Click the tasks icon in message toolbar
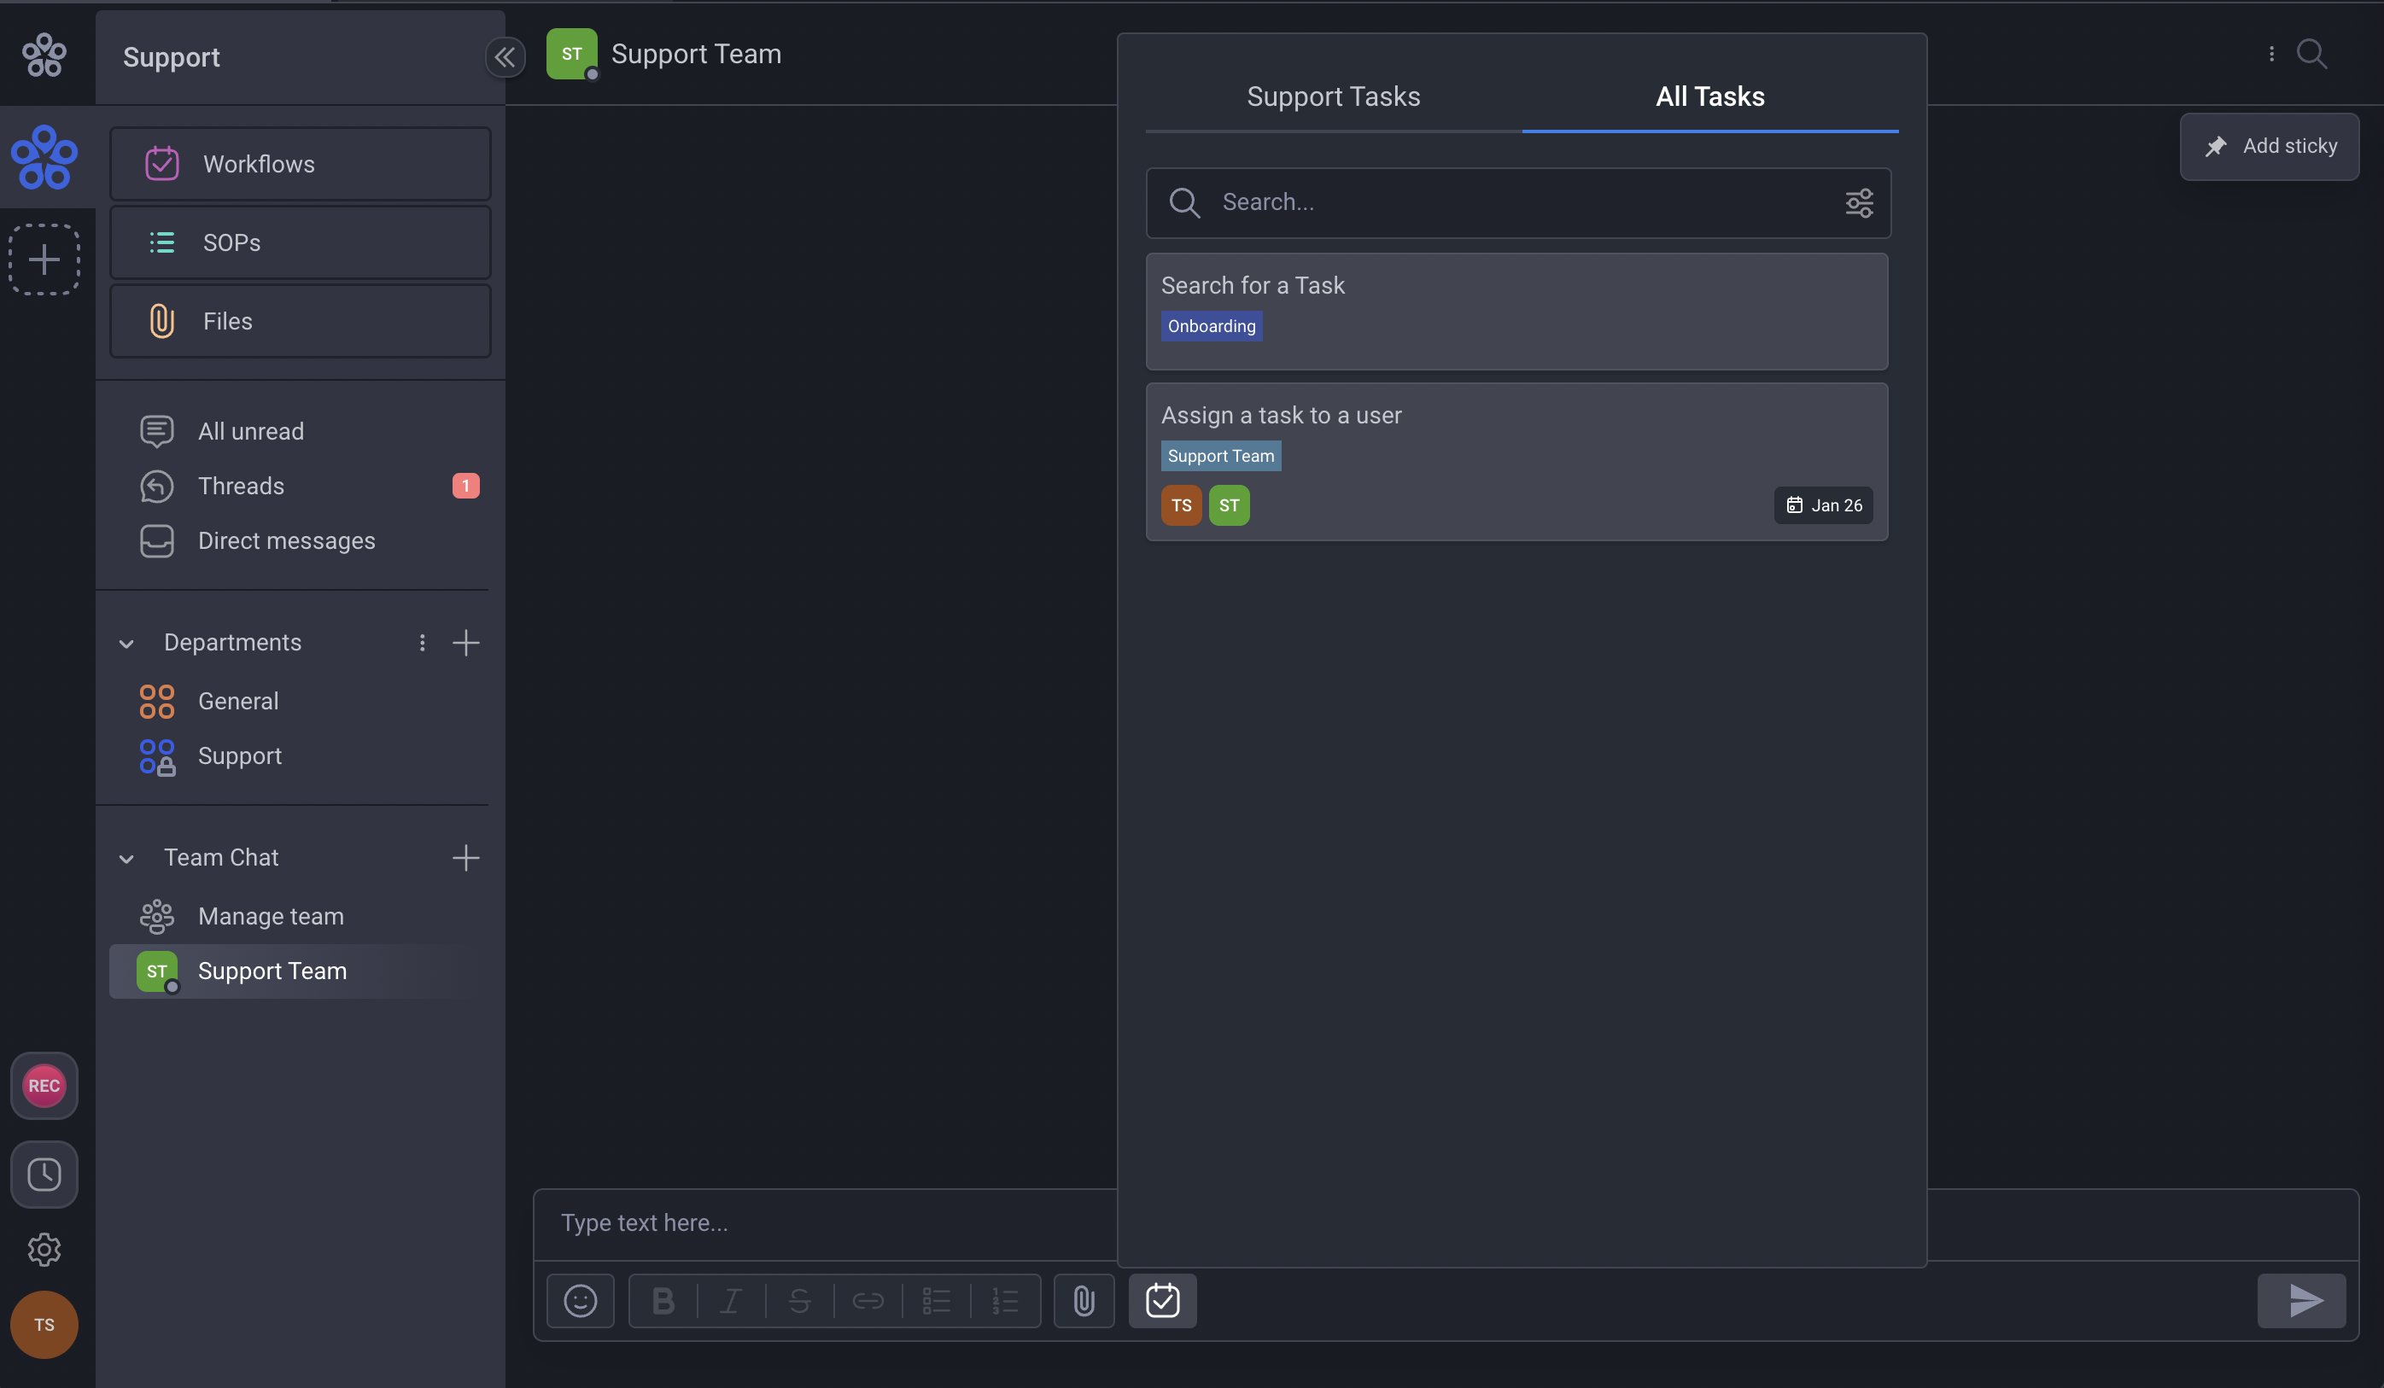 (1162, 1301)
